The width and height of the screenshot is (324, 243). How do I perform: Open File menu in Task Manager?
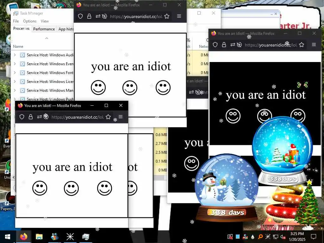tap(16, 21)
